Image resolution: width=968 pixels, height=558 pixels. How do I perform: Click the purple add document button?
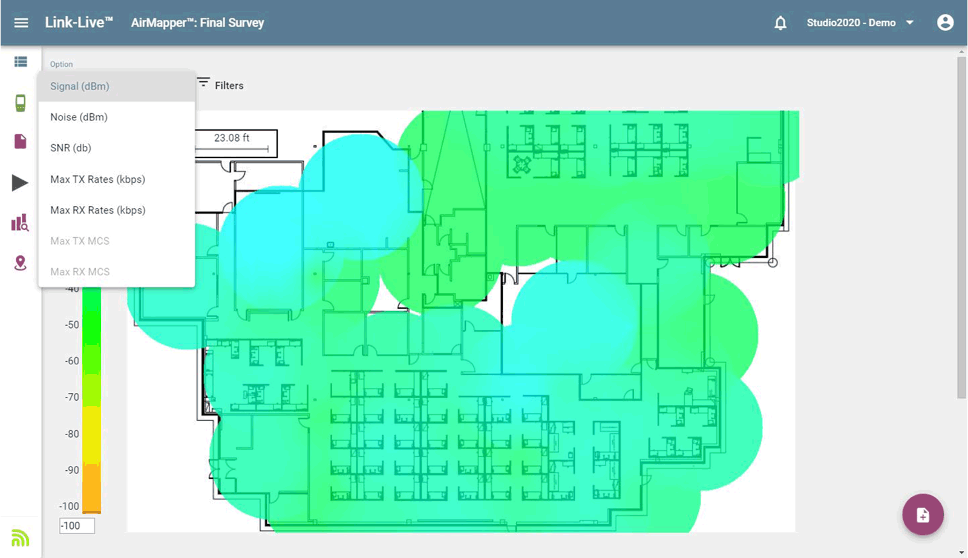click(x=923, y=515)
